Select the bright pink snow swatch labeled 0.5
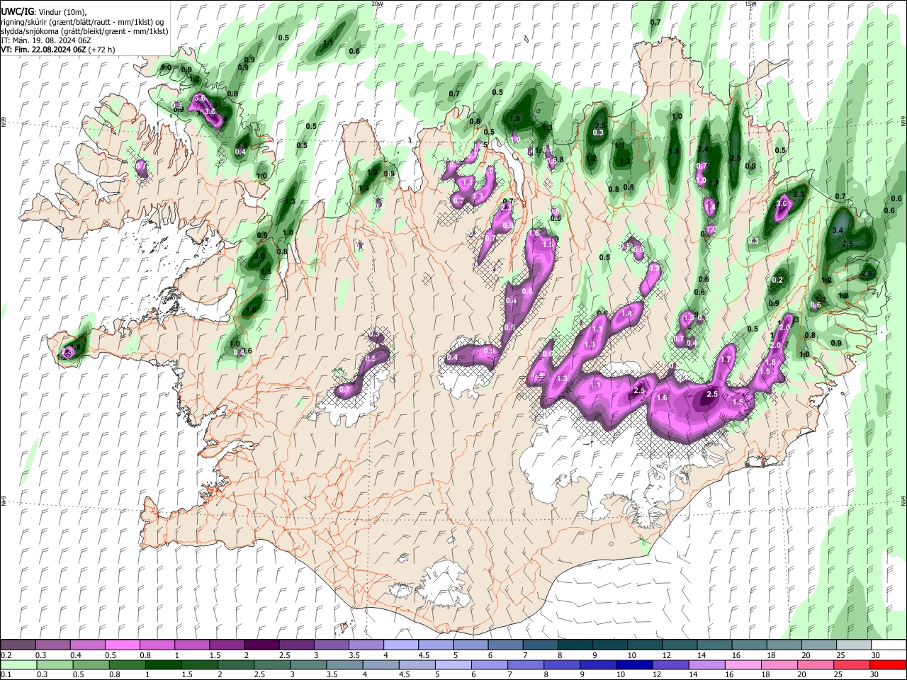Image resolution: width=907 pixels, height=680 pixels. point(122,645)
